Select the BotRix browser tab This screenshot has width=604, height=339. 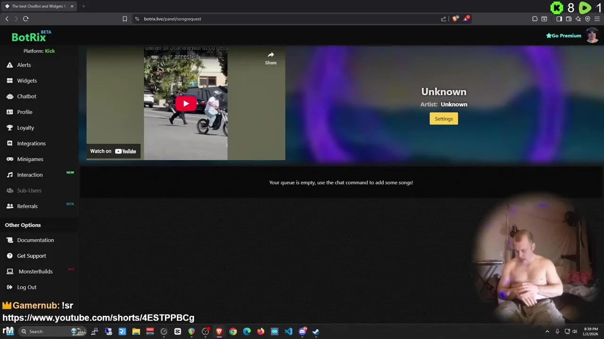(x=39, y=6)
